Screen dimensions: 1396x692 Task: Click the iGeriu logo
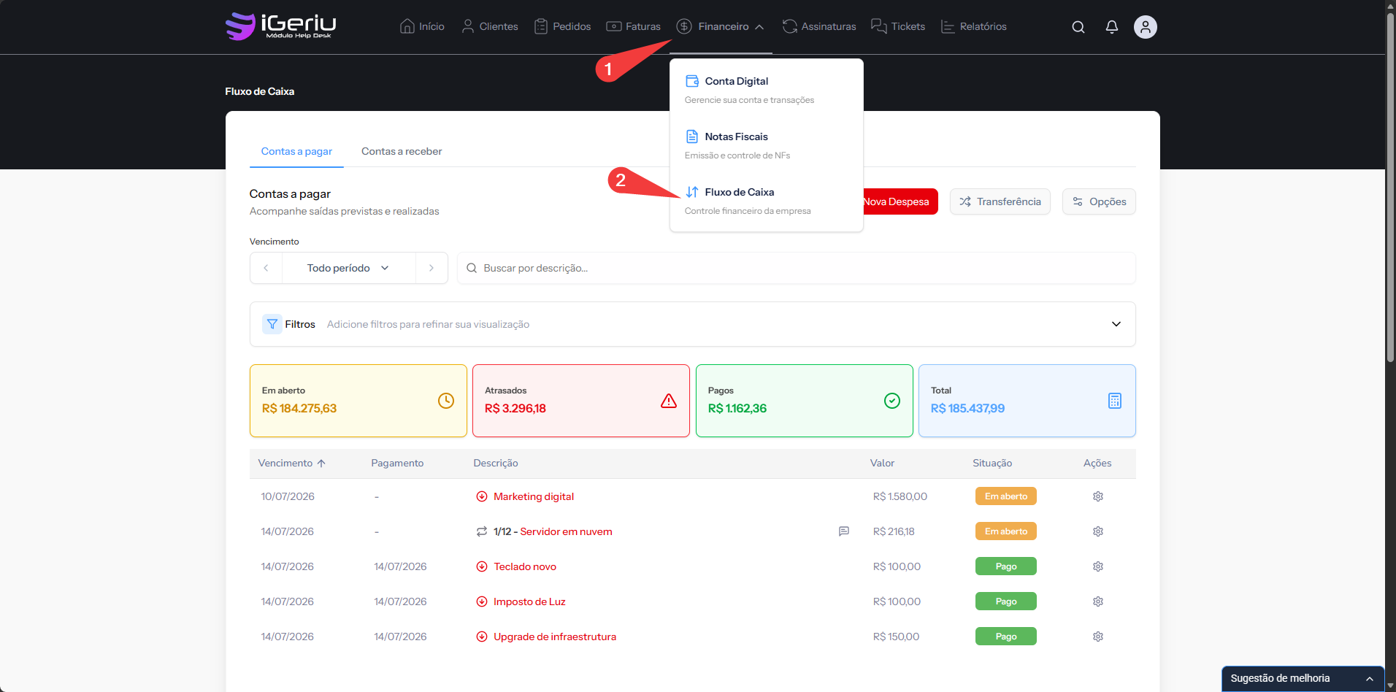tap(281, 26)
